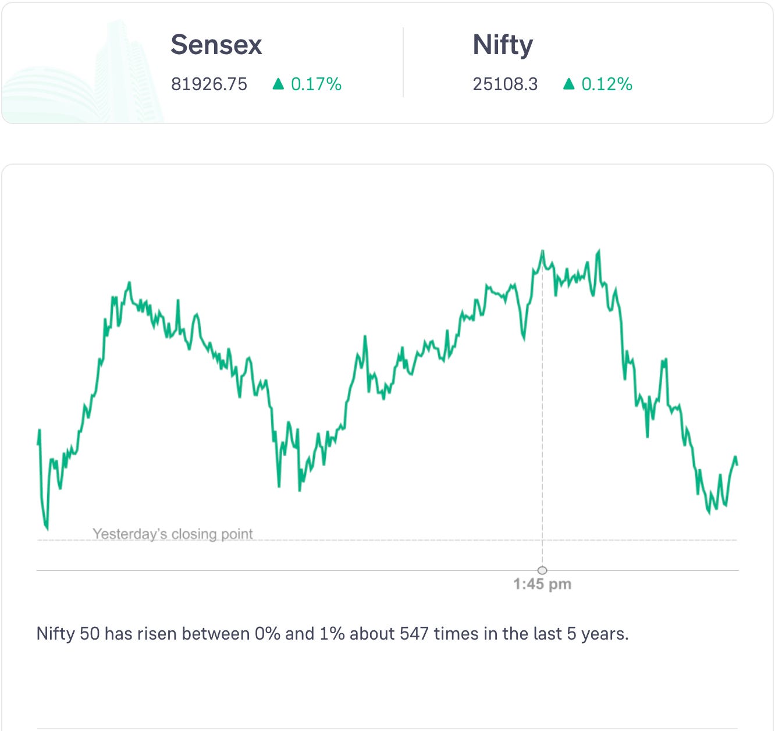Click the chart peak at the 1:45 pm line
Viewport: 775px width, 731px height.
[x=542, y=251]
